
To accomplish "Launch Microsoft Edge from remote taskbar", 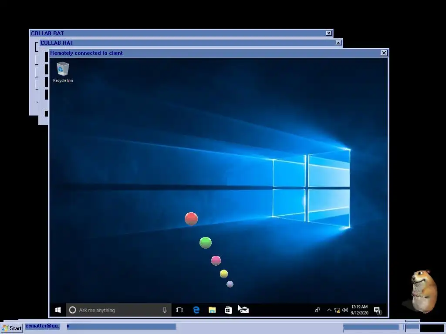I will tap(196, 310).
